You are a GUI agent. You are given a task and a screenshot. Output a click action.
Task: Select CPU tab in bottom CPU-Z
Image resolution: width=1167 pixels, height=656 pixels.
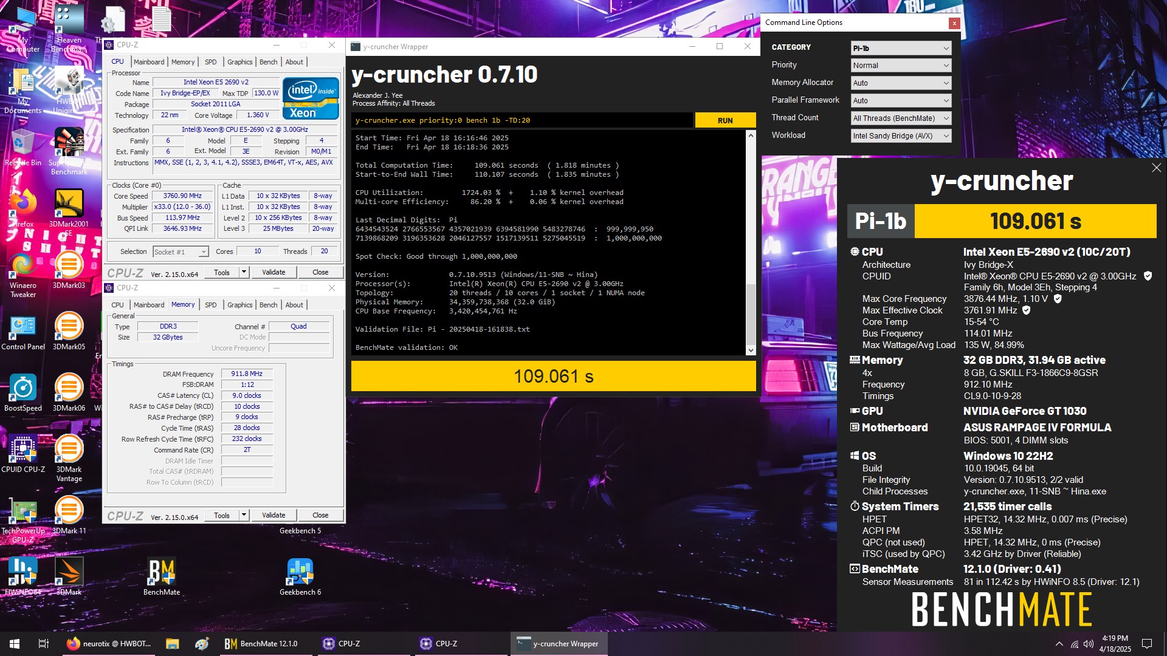[117, 305]
